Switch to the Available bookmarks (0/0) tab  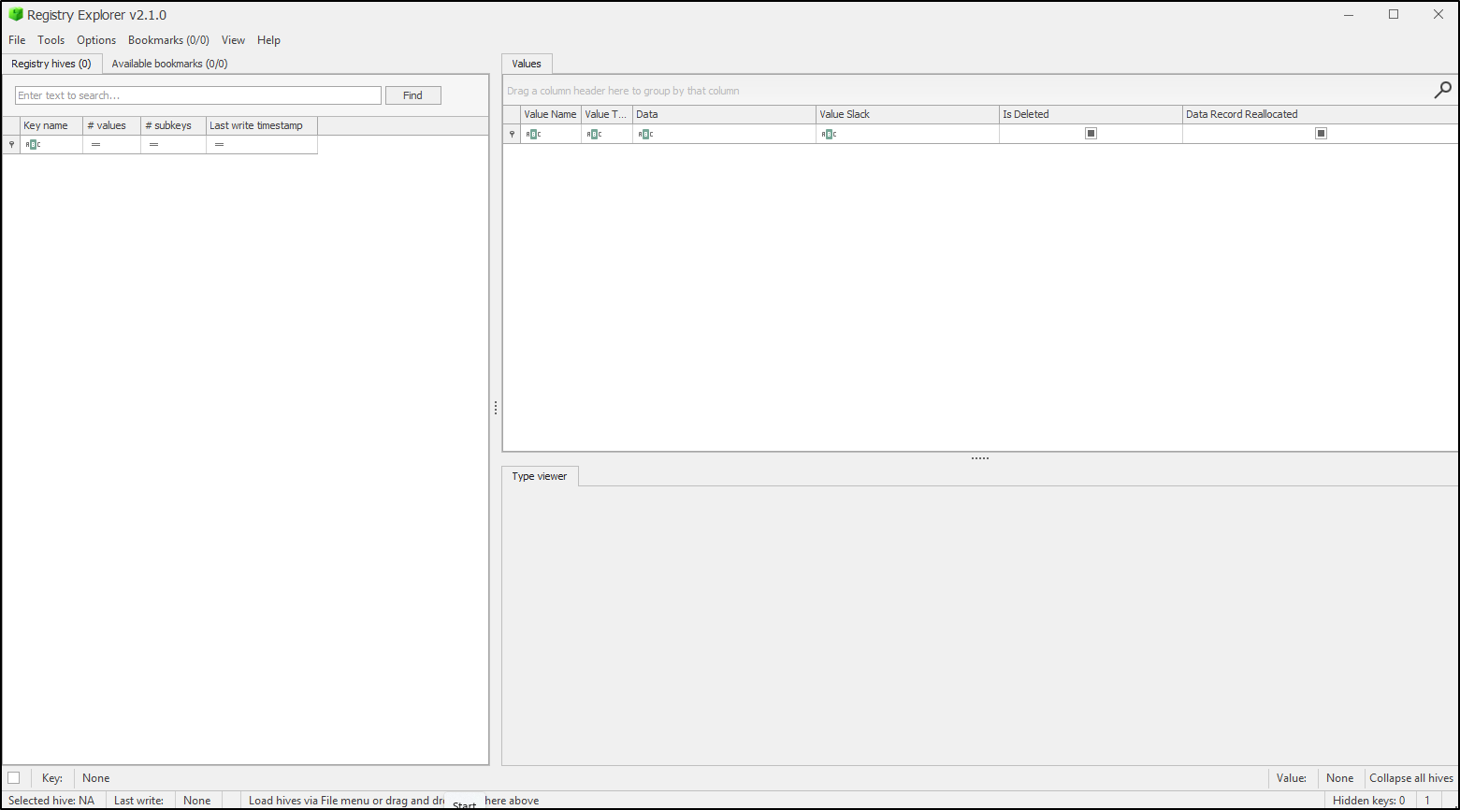(x=169, y=64)
